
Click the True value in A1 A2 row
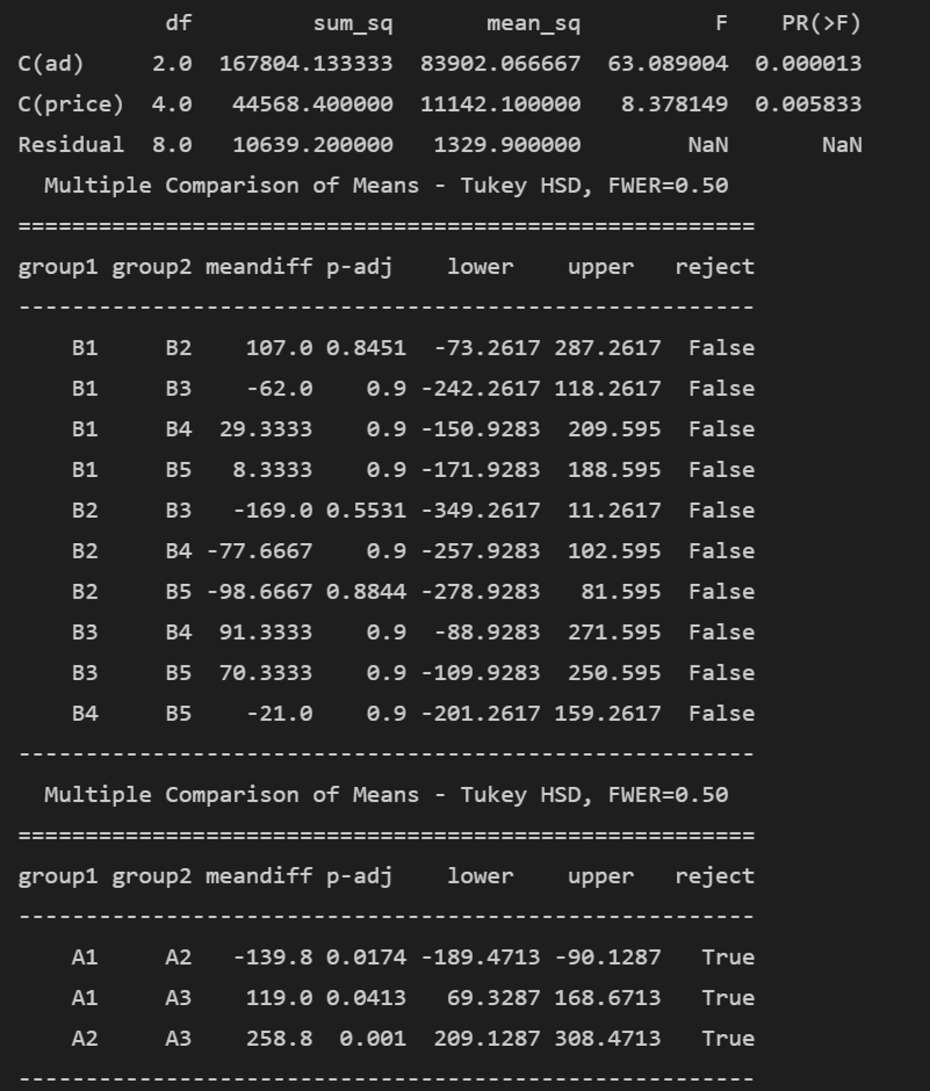(728, 957)
